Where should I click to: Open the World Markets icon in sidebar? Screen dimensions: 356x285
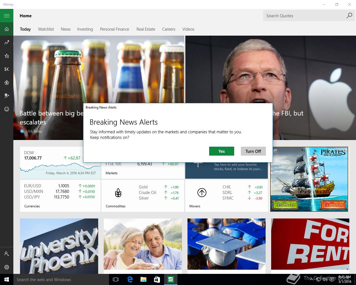coord(7,96)
